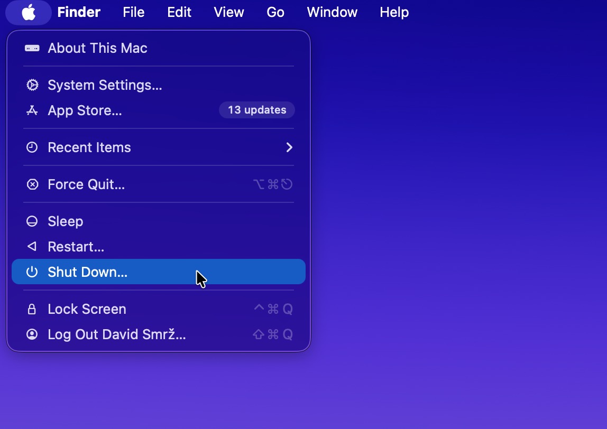Click the Force Quit icon

[32, 184]
